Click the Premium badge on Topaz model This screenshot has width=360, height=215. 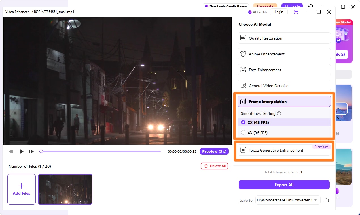pos(321,147)
